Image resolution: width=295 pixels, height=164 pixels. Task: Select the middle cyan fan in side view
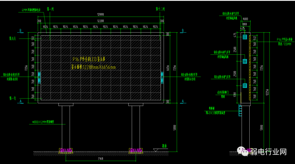[245, 61]
